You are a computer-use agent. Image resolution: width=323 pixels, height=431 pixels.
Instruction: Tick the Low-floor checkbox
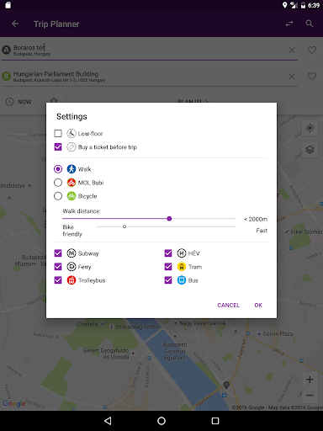[58, 133]
